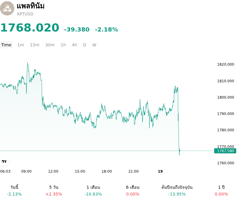Image resolution: width=238 pixels, height=200 pixels.
Task: Select the 4h chart interval
Action: (x=75, y=45)
